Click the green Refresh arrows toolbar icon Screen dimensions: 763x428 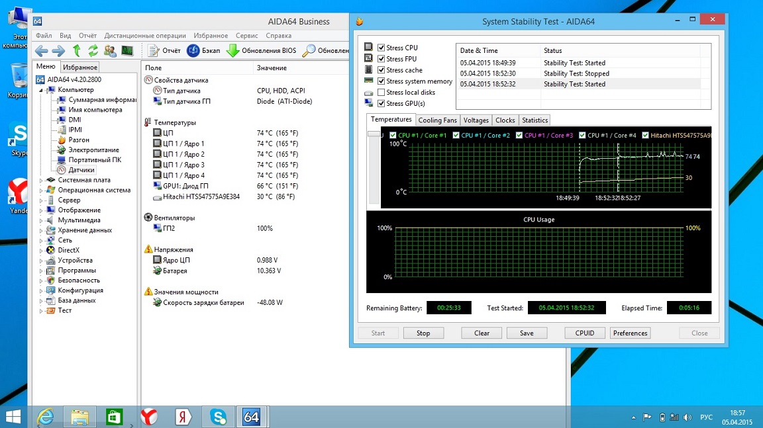pyautogui.click(x=93, y=51)
